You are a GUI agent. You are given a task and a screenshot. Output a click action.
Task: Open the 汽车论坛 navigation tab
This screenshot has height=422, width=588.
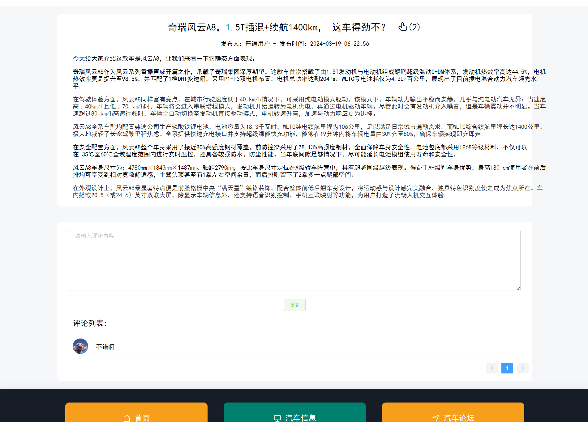[x=459, y=418]
